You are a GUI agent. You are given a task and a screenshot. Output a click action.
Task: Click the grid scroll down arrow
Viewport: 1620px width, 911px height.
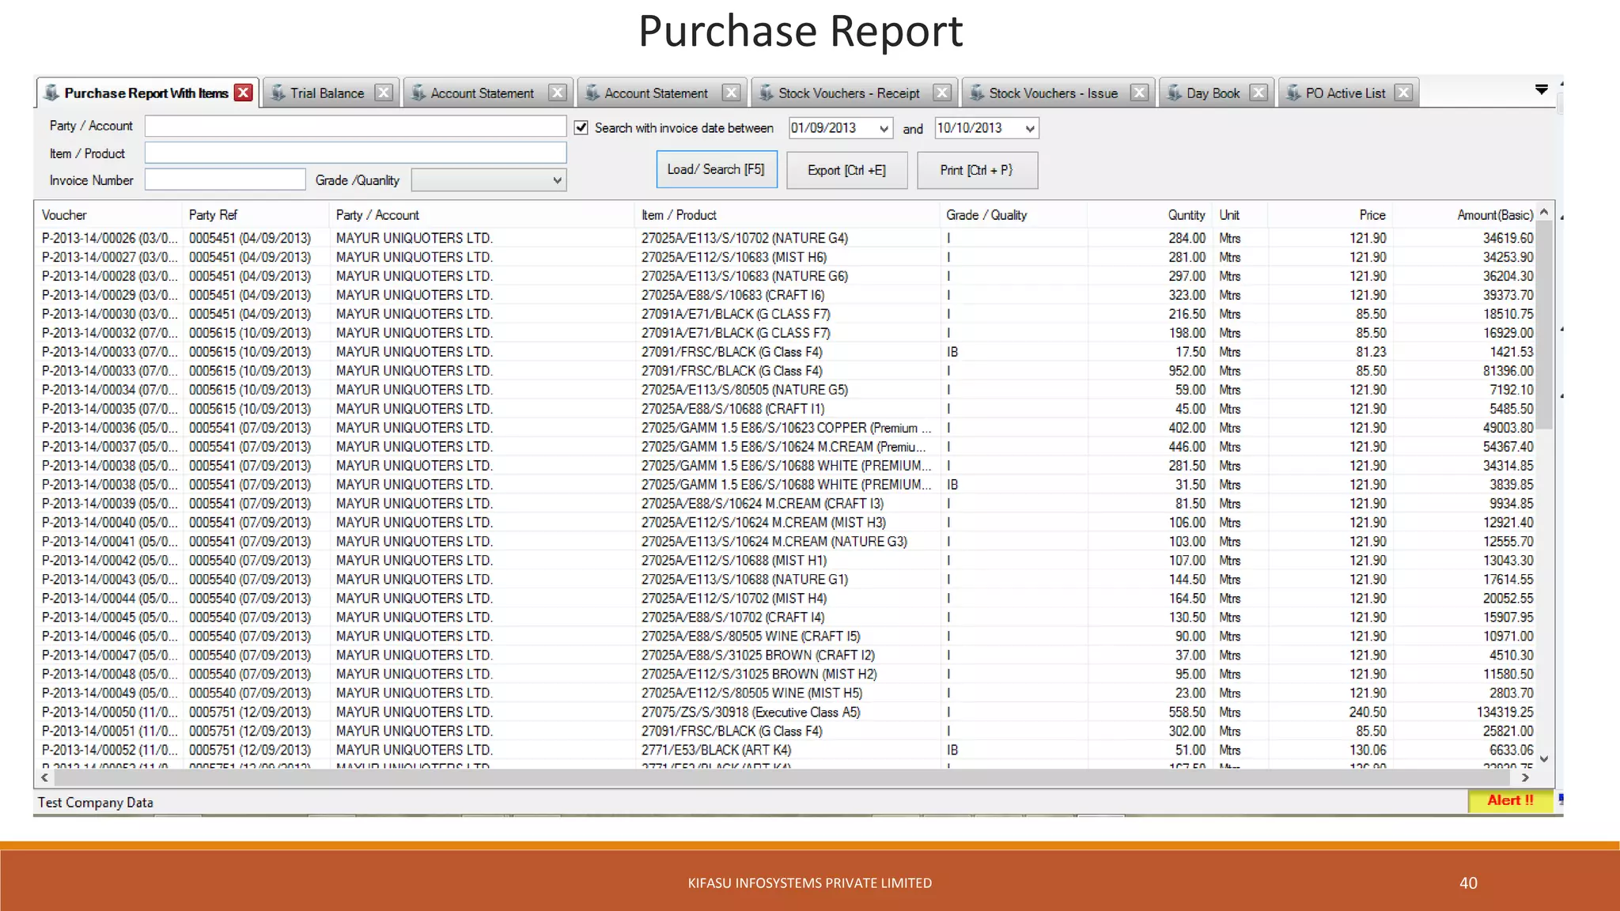pyautogui.click(x=1544, y=758)
